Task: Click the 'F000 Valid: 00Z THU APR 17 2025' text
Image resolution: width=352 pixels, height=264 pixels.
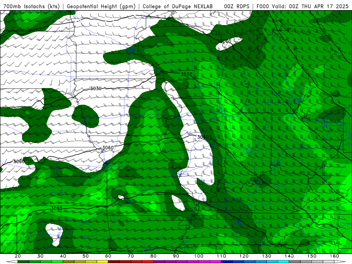Action: [x=302, y=7]
